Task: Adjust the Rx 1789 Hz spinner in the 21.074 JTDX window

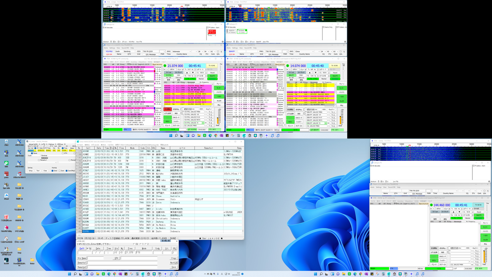Action: point(190,76)
